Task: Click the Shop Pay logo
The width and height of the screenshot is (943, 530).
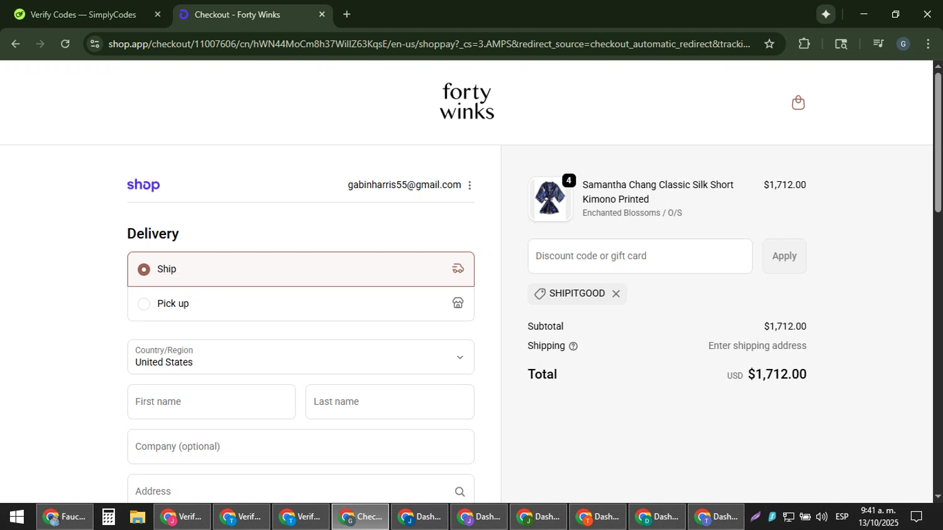Action: point(143,185)
